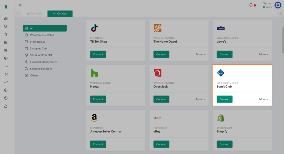The width and height of the screenshot is (284, 154).
Task: Open the star favorites sidebar icon
Action: pos(6,34)
